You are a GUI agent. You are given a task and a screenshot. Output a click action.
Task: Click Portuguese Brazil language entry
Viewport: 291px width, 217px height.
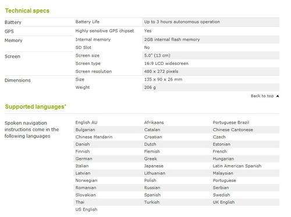pos(231,123)
